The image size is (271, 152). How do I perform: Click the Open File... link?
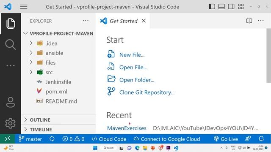pyautogui.click(x=133, y=68)
